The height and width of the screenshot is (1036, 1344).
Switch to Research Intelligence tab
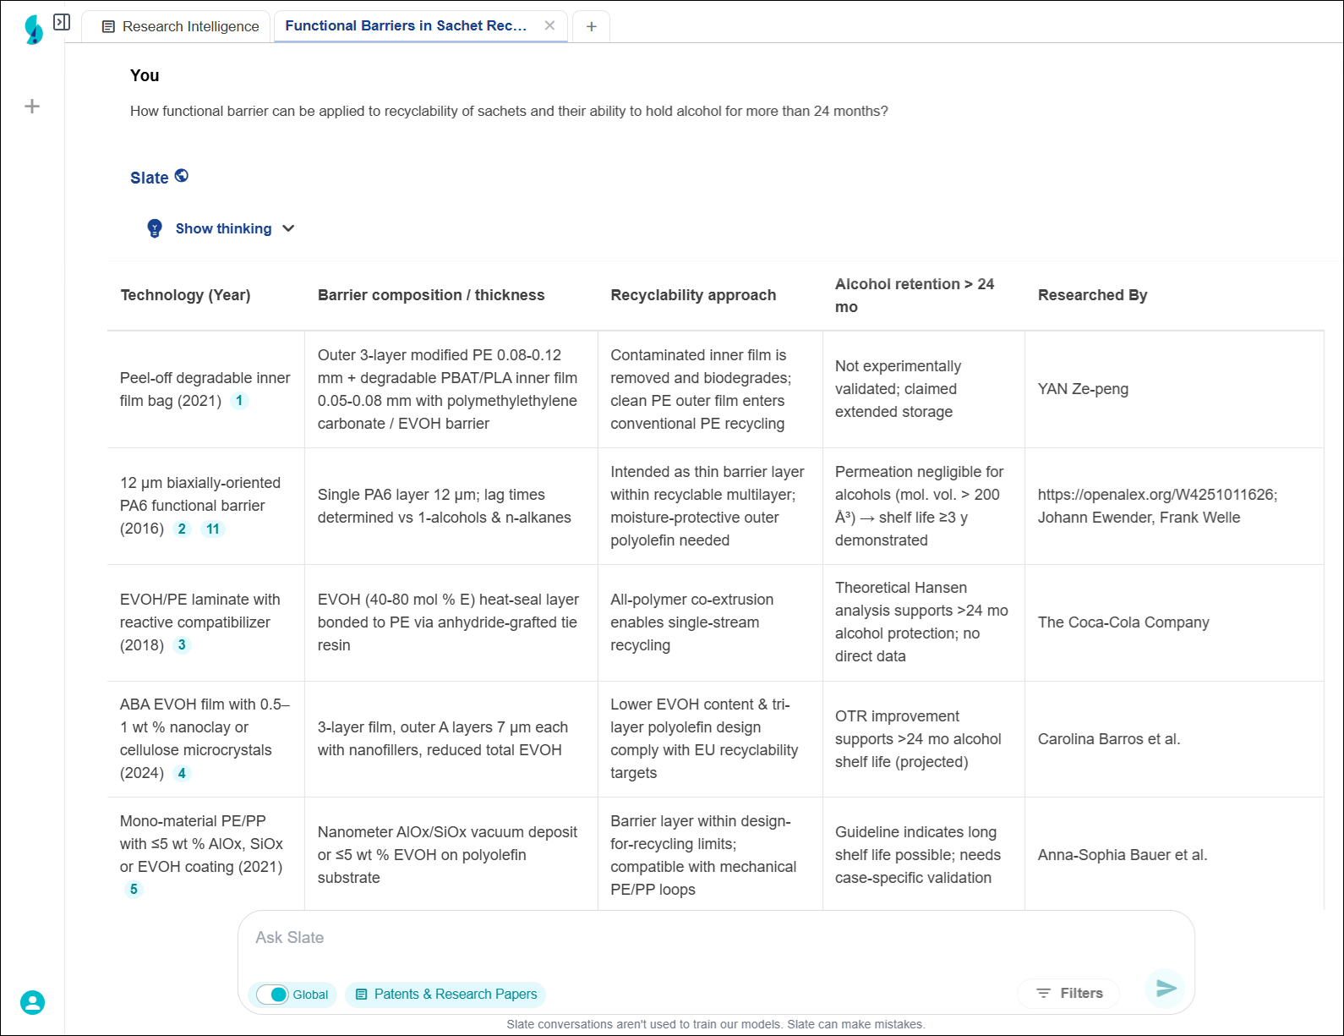[x=179, y=26]
